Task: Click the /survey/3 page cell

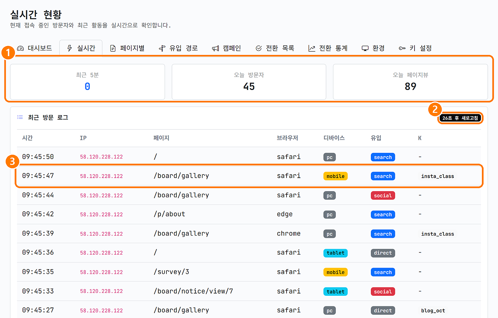Action: click(171, 272)
